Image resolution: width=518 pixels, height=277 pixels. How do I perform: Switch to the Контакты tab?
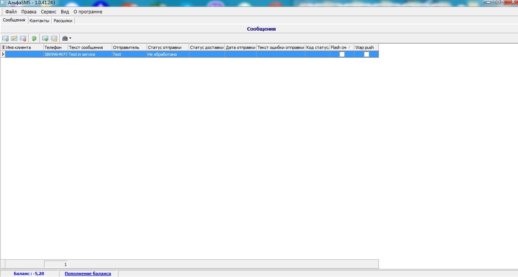click(39, 21)
